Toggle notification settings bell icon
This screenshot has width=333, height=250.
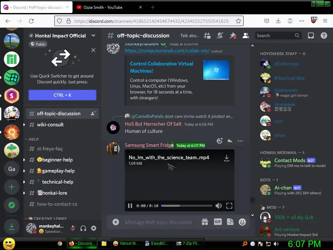pyautogui.click(x=220, y=35)
